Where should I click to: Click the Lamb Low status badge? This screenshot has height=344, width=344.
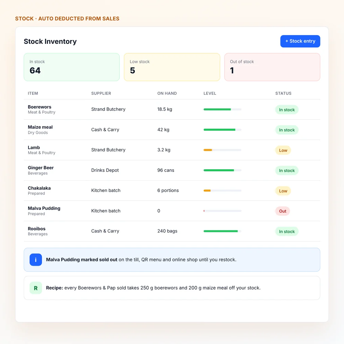pos(283,150)
